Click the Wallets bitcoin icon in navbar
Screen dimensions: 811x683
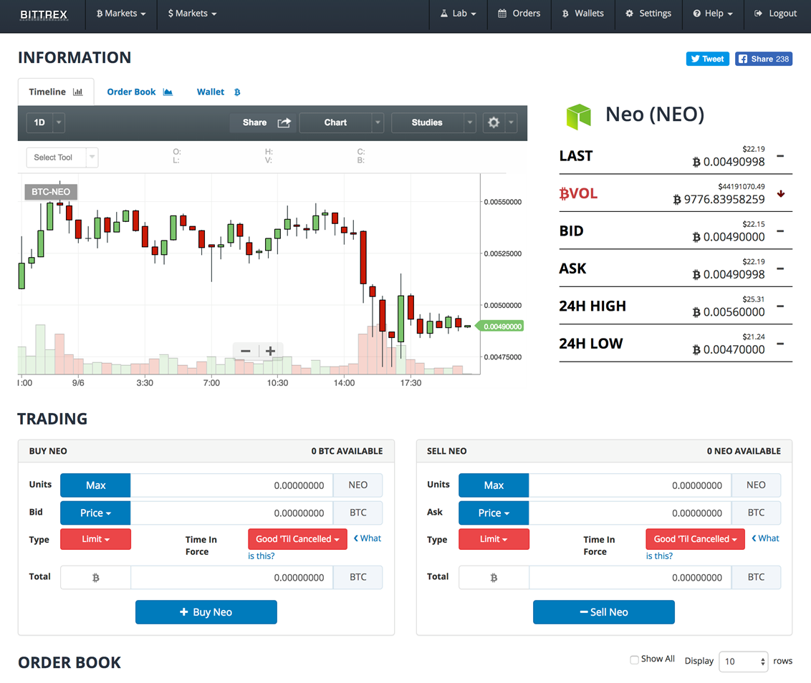point(565,14)
